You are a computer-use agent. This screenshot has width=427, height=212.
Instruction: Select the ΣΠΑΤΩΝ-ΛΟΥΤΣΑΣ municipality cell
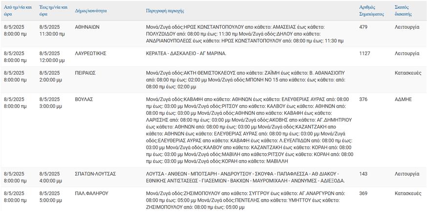click(95, 174)
